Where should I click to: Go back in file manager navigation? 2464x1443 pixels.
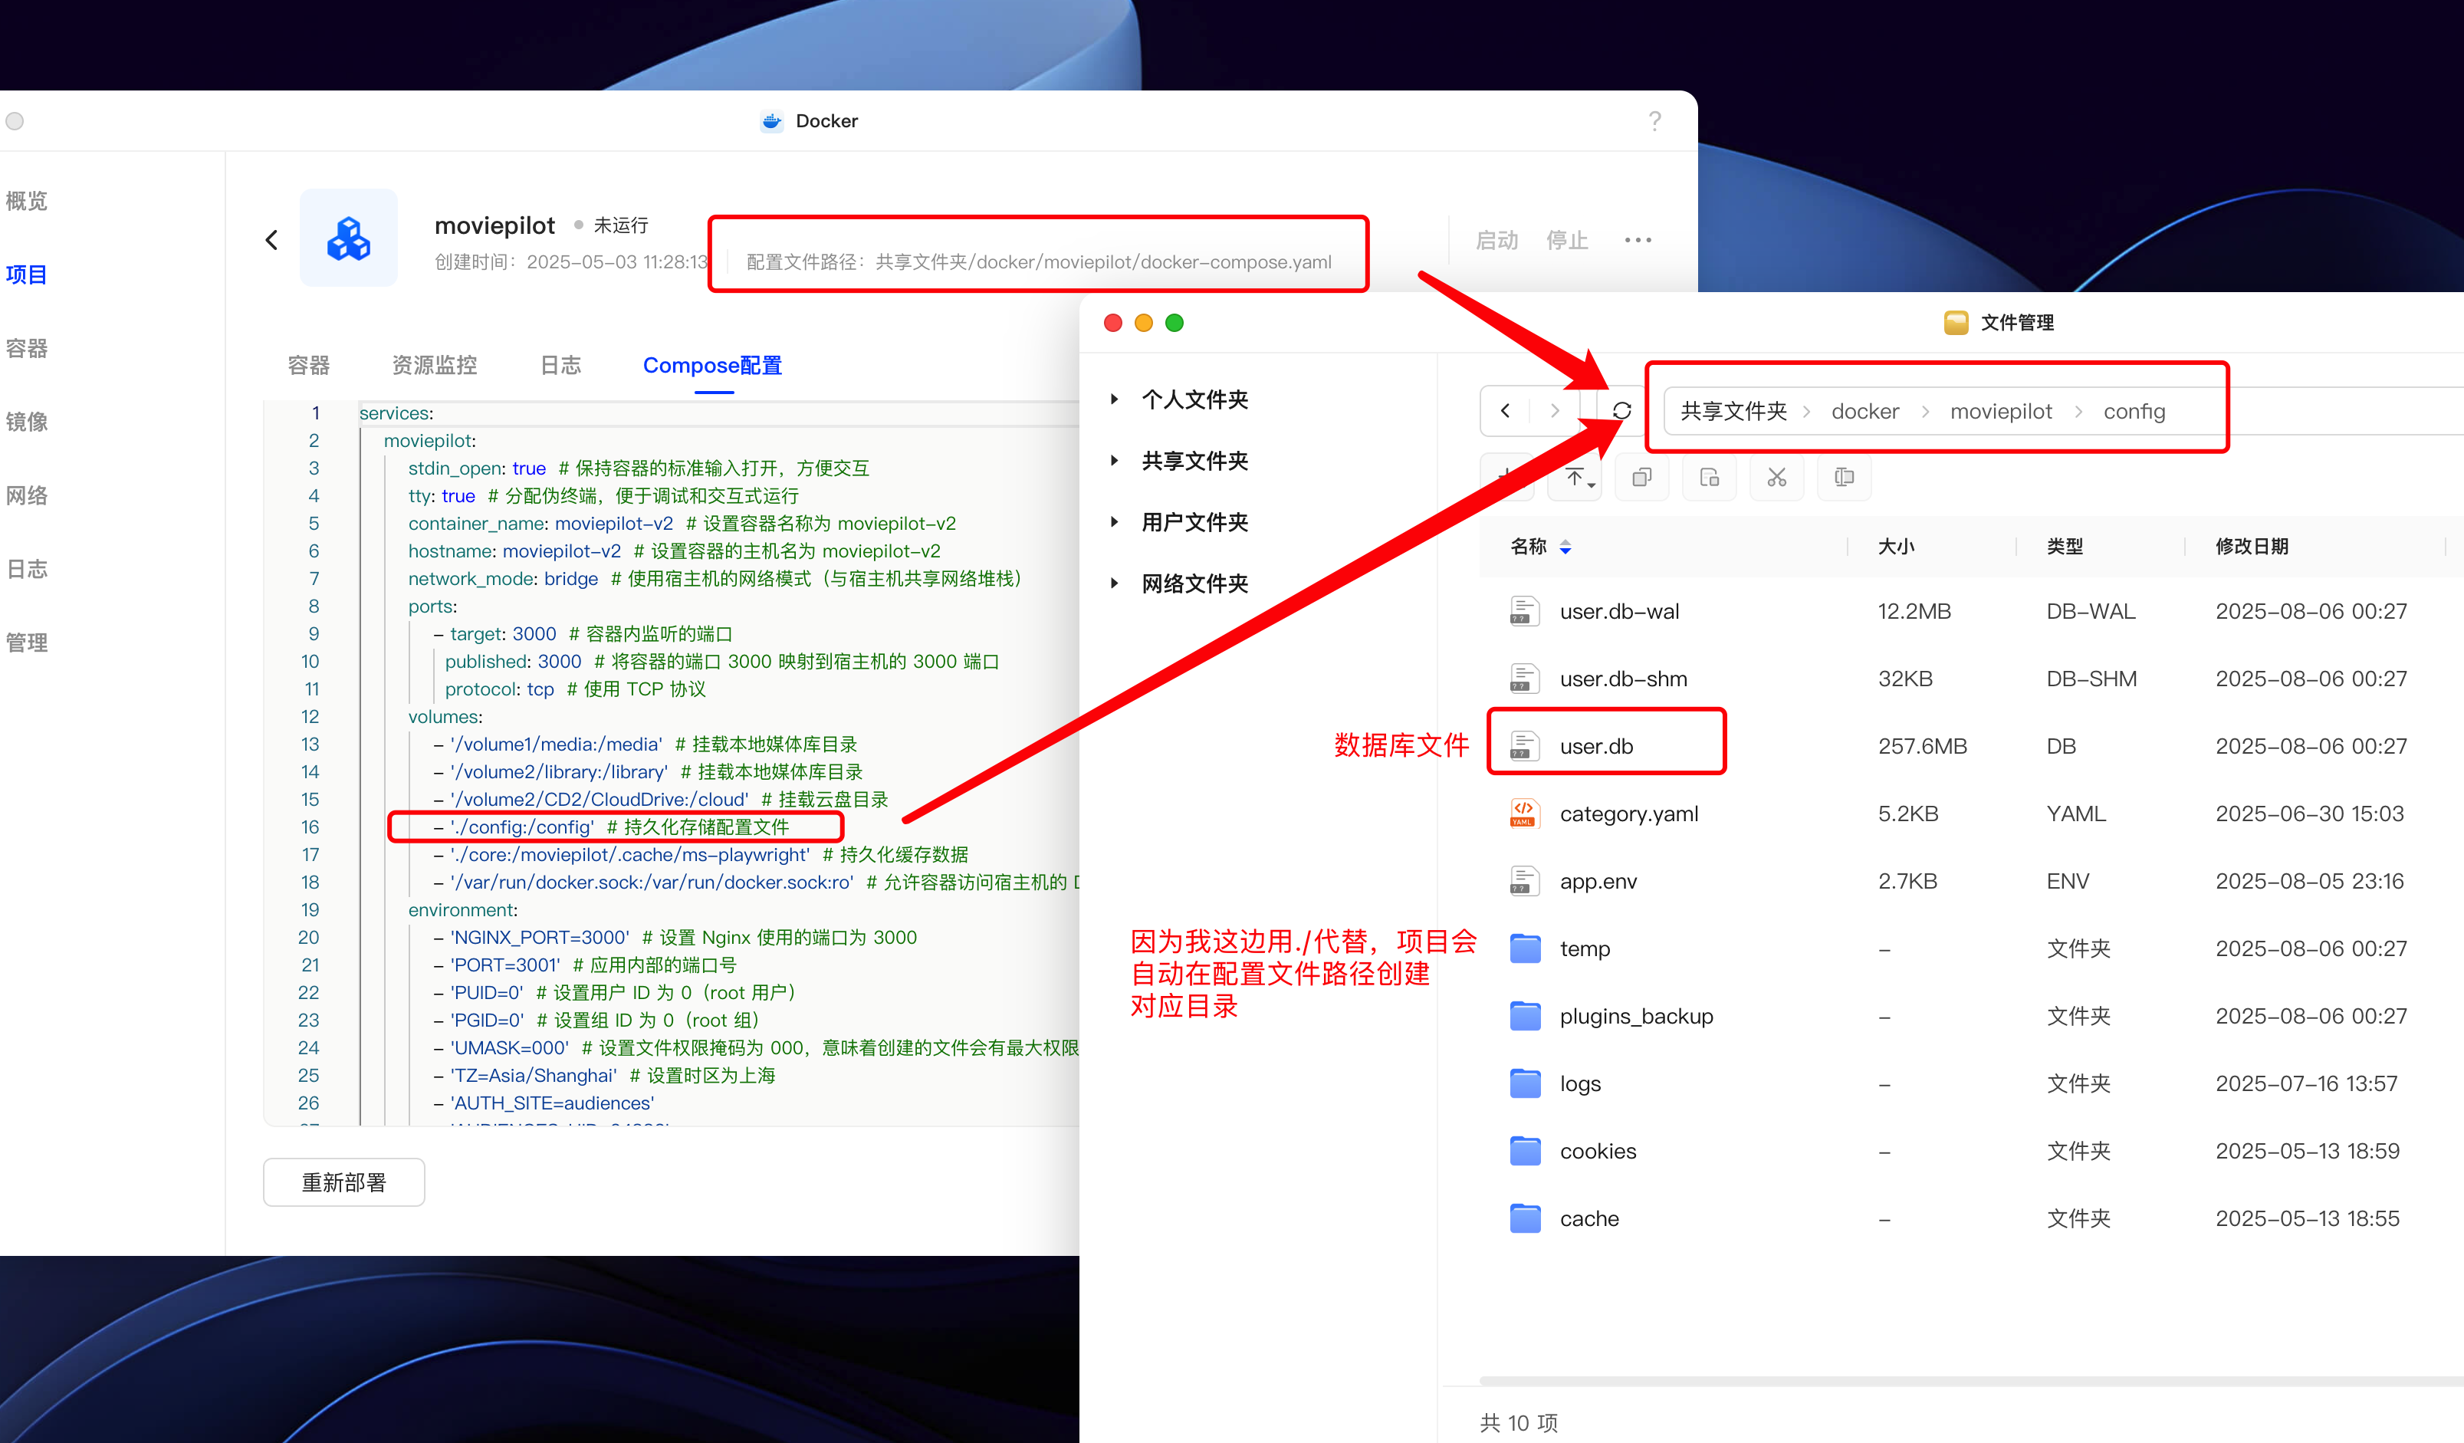(x=1506, y=411)
